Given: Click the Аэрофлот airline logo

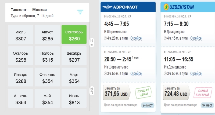Looking at the screenshot, I should 121,7.
